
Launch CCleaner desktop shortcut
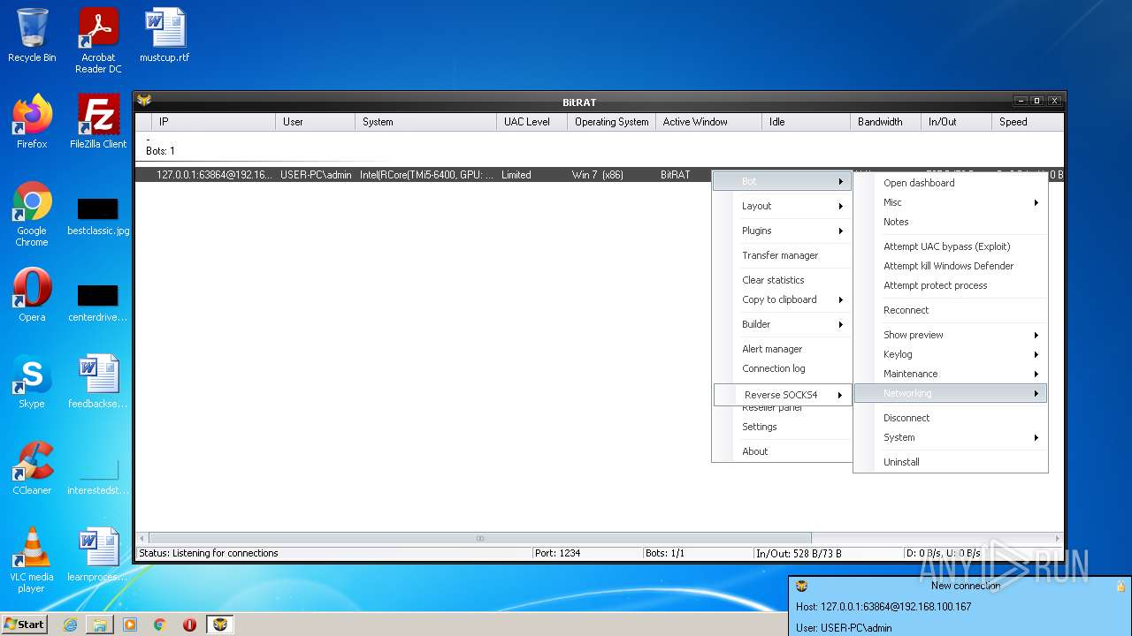click(32, 468)
